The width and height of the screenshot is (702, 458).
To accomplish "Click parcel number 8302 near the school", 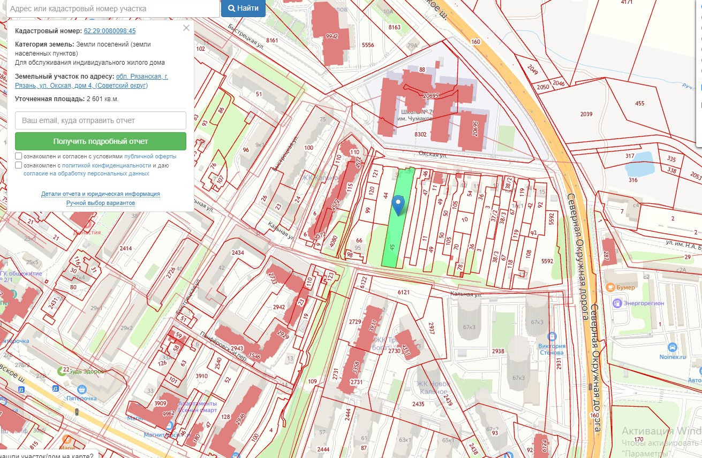I will click(420, 134).
